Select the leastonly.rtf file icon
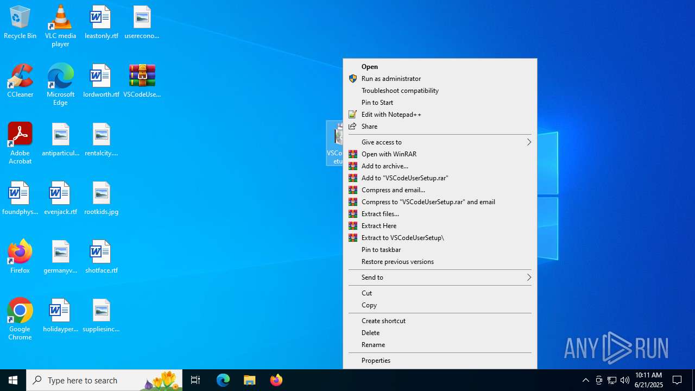695x391 pixels. tap(101, 23)
